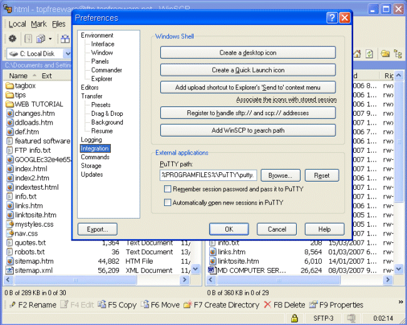Image resolution: width=407 pixels, height=325 pixels.
Task: Click the F9 Properties command
Action: pyautogui.click(x=336, y=305)
